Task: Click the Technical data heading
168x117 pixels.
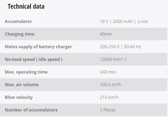Action: click(26, 7)
